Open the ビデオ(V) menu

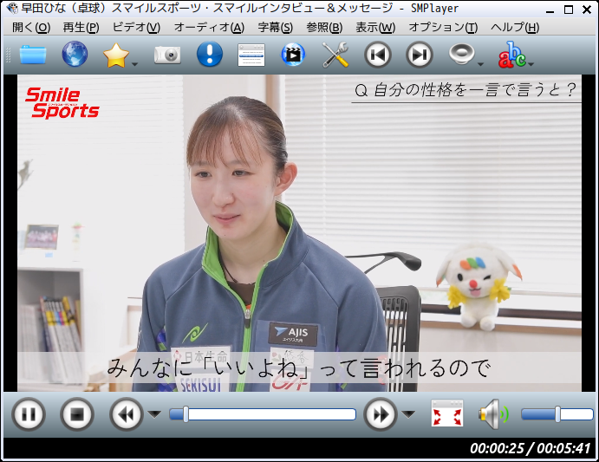coord(136,27)
